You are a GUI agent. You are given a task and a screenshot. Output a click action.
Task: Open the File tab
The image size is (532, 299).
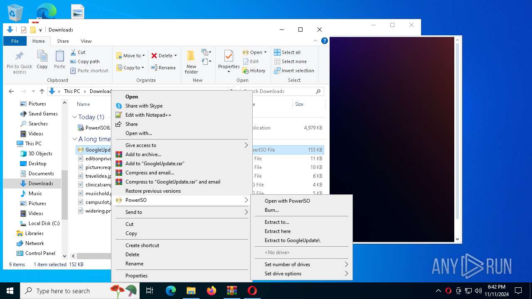[x=15, y=41]
